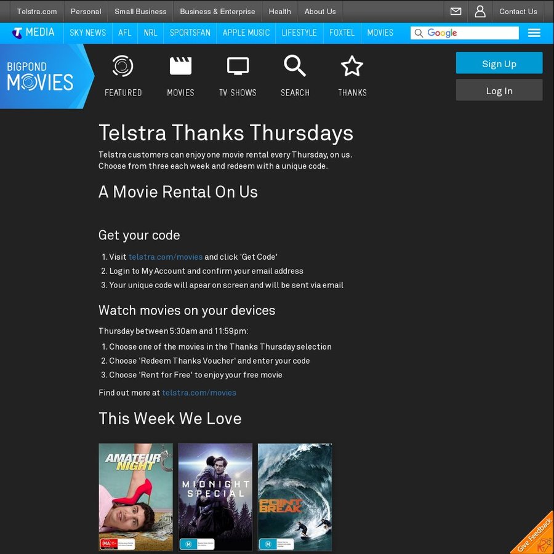Click the Google search magnifier icon
The image size is (554, 554).
click(419, 33)
